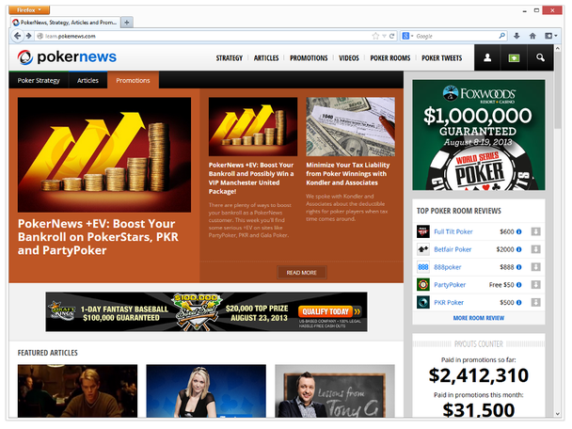The height and width of the screenshot is (429, 572).
Task: Go to Firefox home page icon
Action: [x=532, y=36]
